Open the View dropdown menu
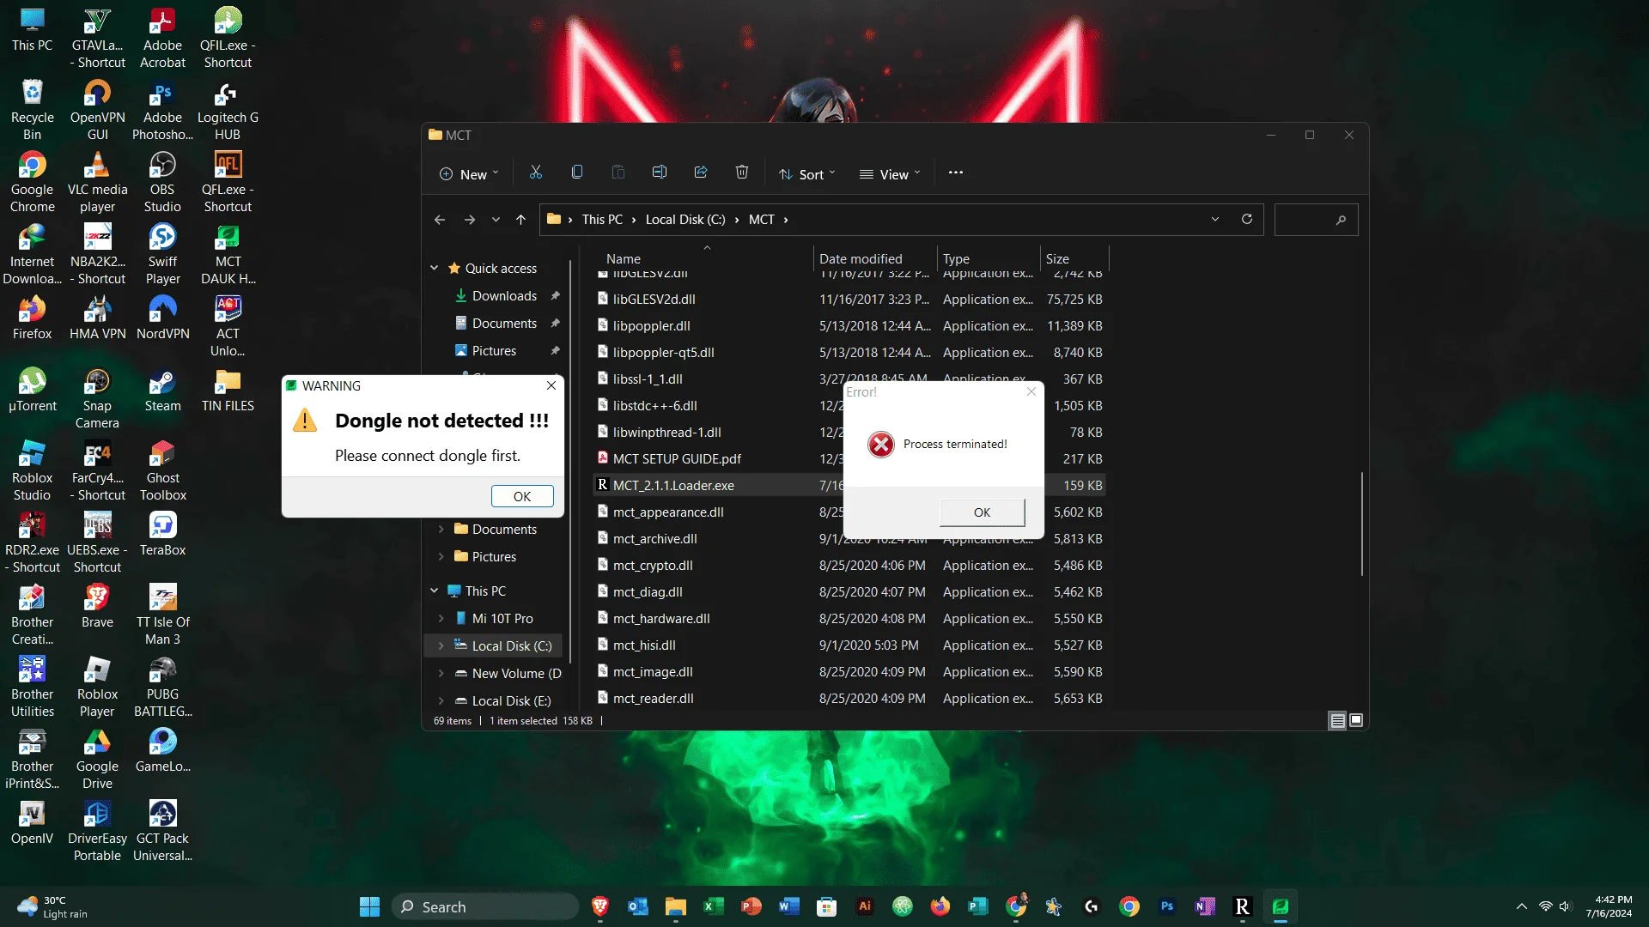This screenshot has height=927, width=1649. click(x=890, y=173)
